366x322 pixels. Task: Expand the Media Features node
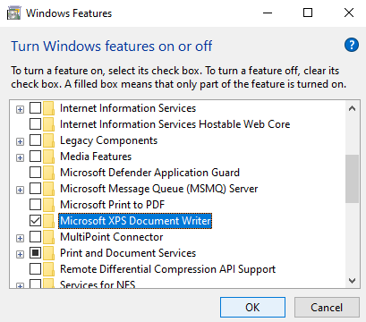tap(20, 157)
